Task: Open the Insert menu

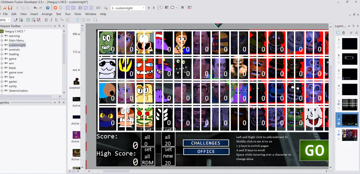Action: tap(34, 14)
